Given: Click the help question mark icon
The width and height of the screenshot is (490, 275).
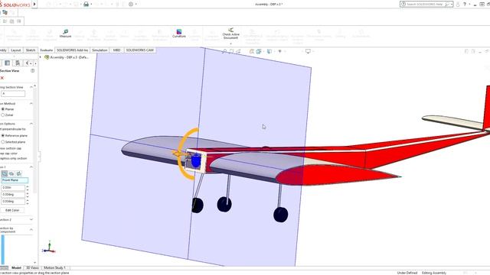Looking at the screenshot, I should 465,4.
